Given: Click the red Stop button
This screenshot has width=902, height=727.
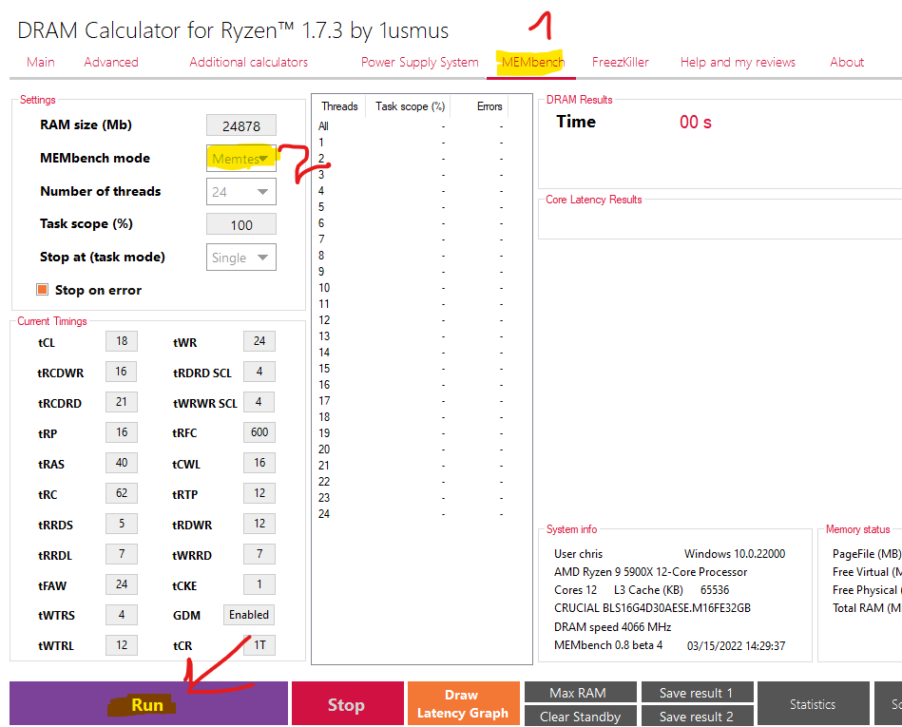Looking at the screenshot, I should [x=348, y=703].
